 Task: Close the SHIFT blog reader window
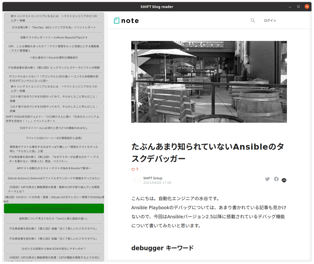[x=307, y=7]
